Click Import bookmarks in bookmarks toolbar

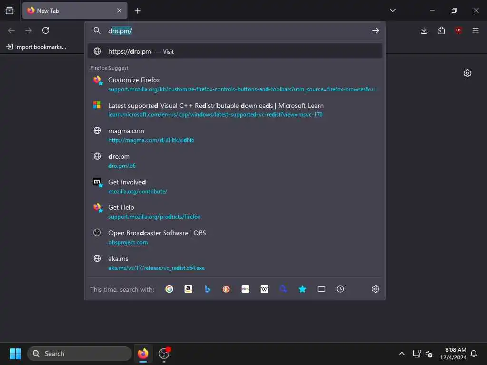coord(36,47)
